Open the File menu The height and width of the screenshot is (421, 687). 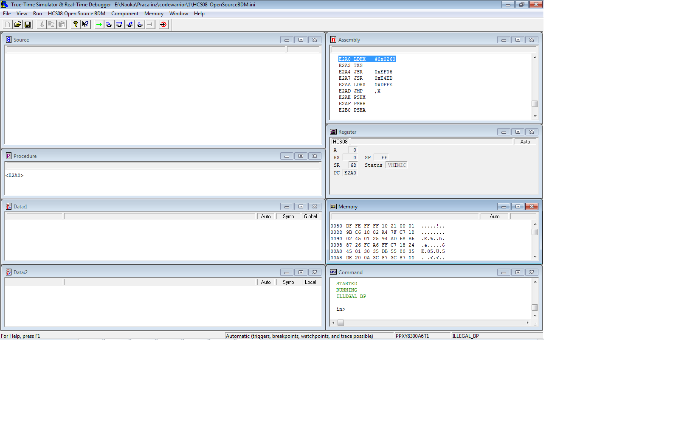(x=7, y=14)
